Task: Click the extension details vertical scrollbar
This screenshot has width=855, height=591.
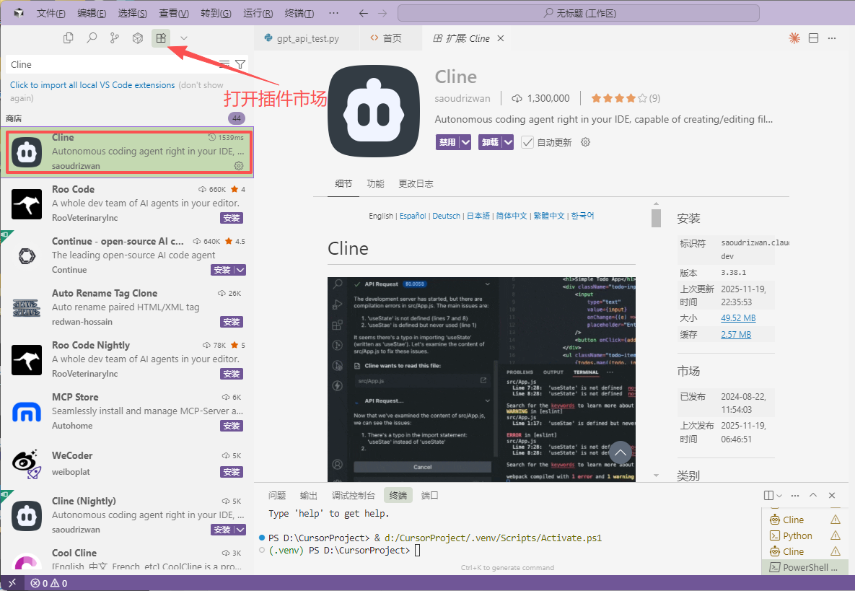Action: tap(656, 218)
